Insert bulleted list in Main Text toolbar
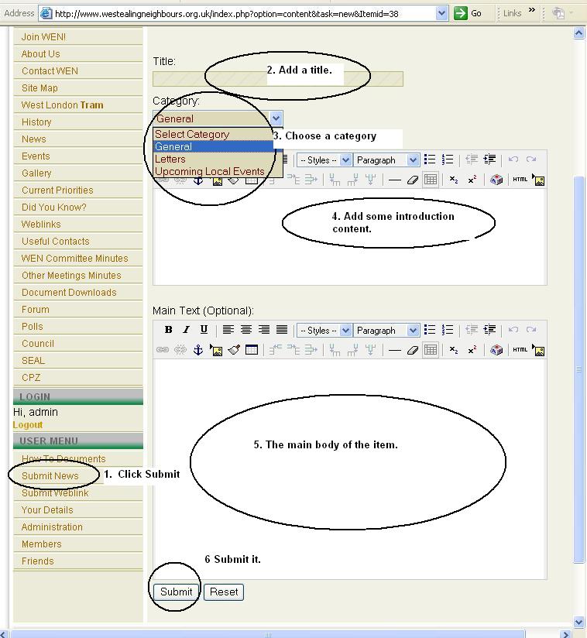 click(430, 330)
